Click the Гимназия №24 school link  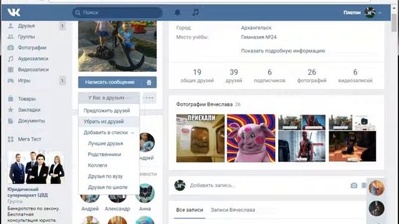tap(259, 37)
